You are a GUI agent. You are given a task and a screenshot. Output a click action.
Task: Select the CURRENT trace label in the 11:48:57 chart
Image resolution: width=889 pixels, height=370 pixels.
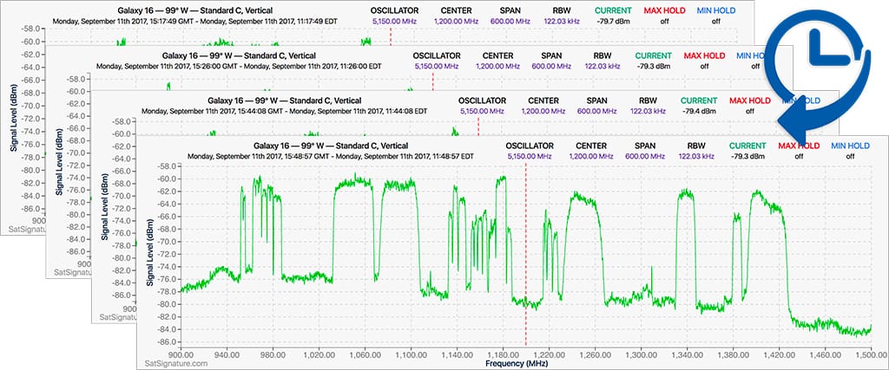[x=747, y=146]
